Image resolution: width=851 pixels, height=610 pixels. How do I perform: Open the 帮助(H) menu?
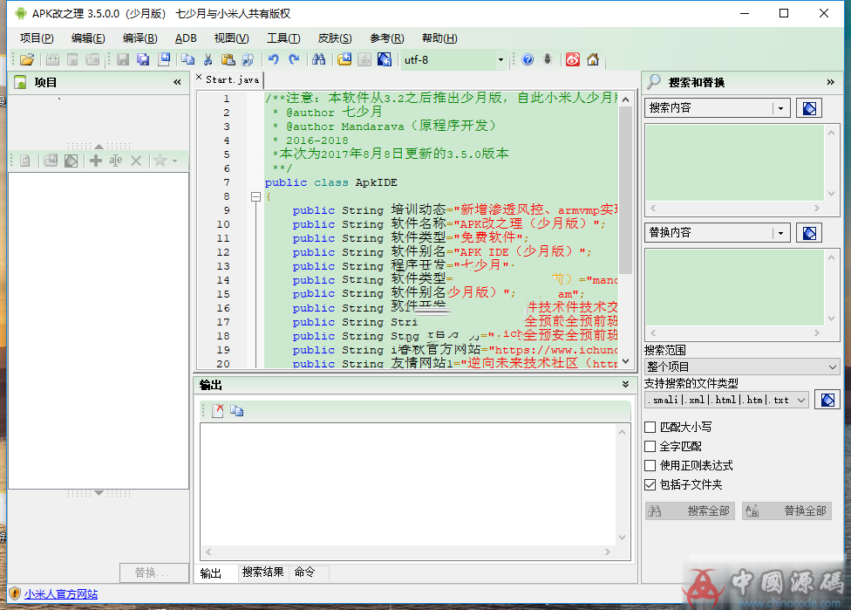tap(439, 38)
